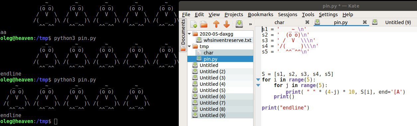Viewport: 417px width, 126px height.
Task: Click the 2020-05-daxgg folder icon
Action: click(x=195, y=34)
